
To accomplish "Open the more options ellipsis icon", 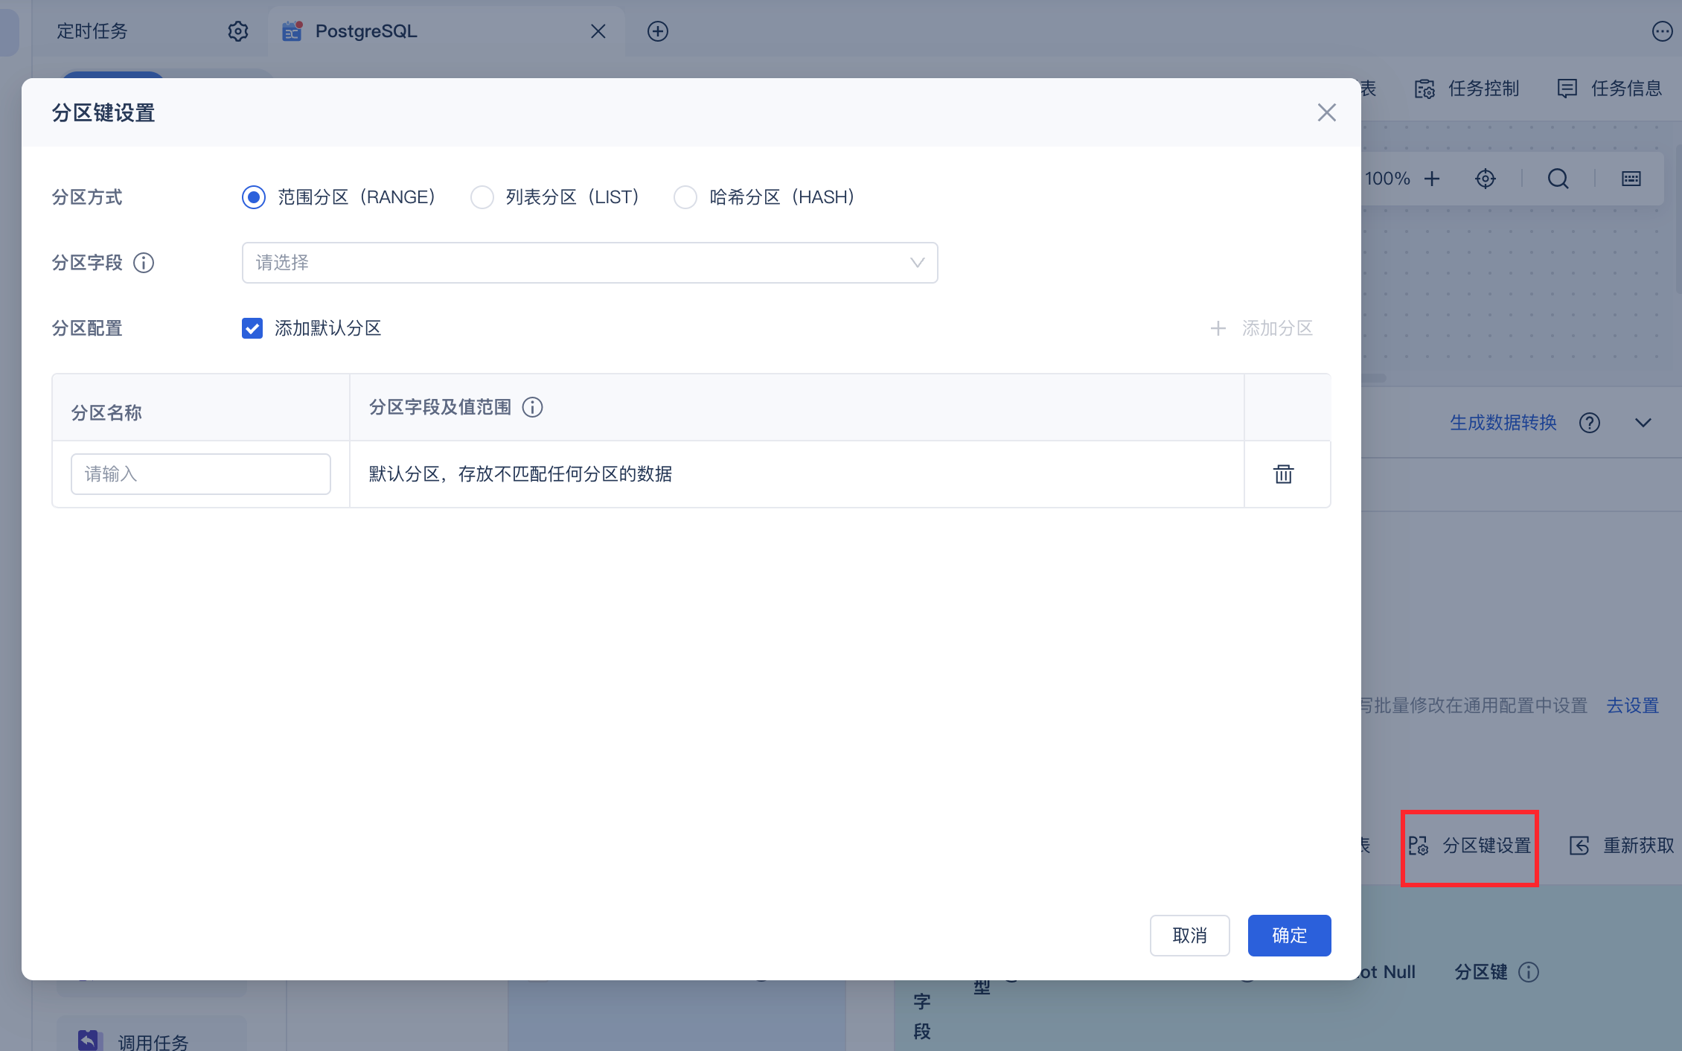I will [1662, 31].
